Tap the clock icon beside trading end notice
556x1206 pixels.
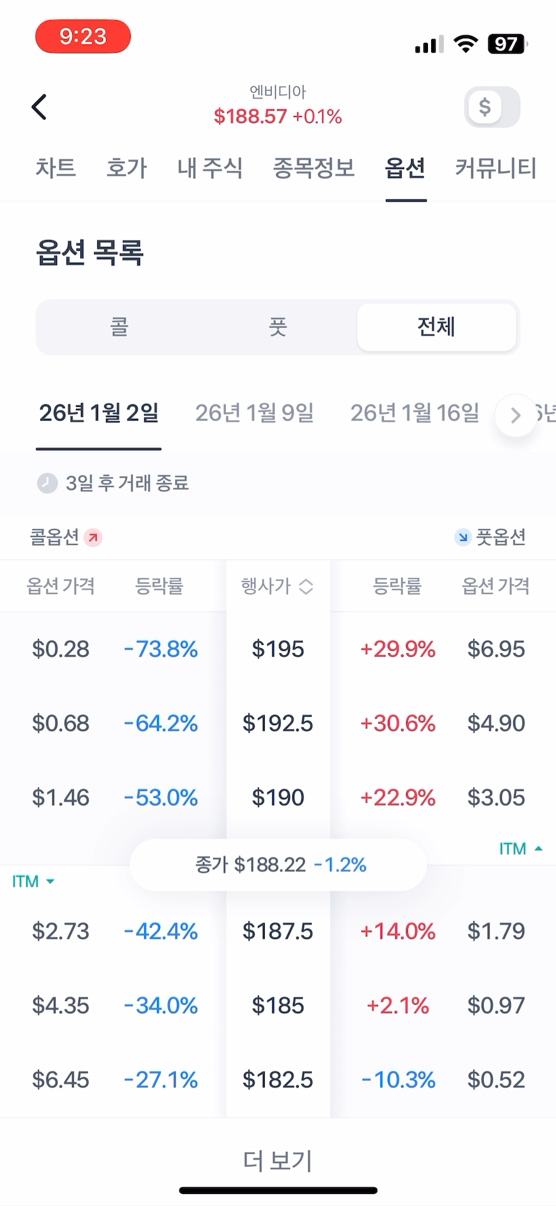tap(47, 483)
